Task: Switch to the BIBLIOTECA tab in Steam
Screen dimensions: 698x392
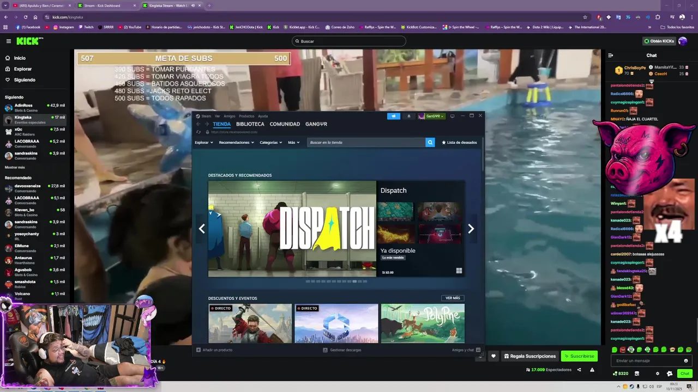Action: pos(250,124)
